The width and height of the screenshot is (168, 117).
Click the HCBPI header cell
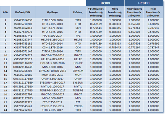pos(105,3)
